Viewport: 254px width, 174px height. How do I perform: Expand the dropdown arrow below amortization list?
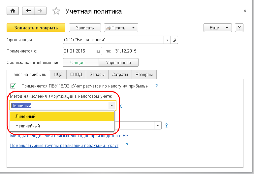pyautogui.click(x=158, y=125)
